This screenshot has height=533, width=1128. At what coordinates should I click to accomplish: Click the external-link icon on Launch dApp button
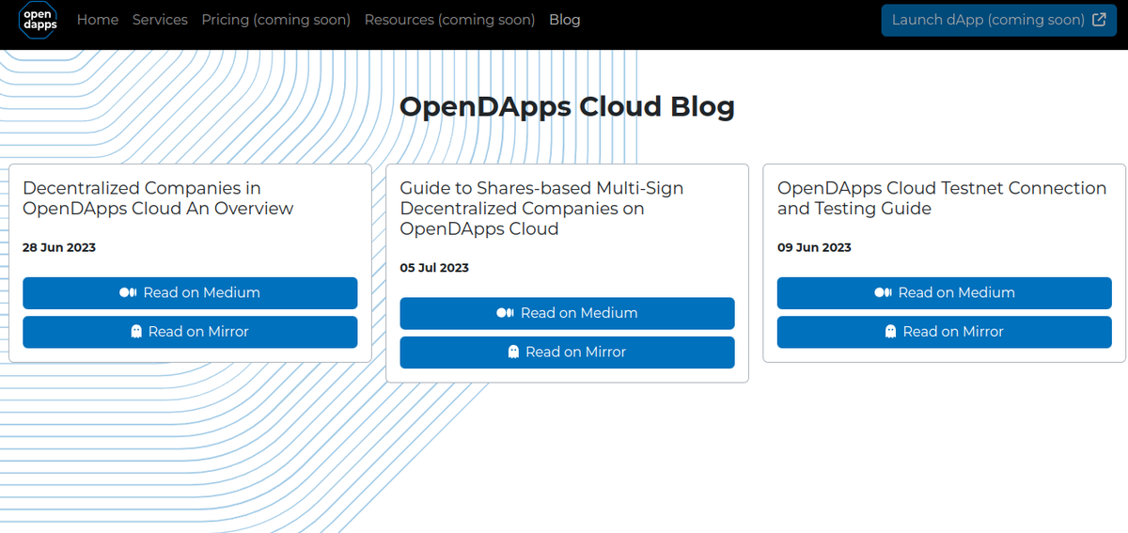click(x=1099, y=20)
